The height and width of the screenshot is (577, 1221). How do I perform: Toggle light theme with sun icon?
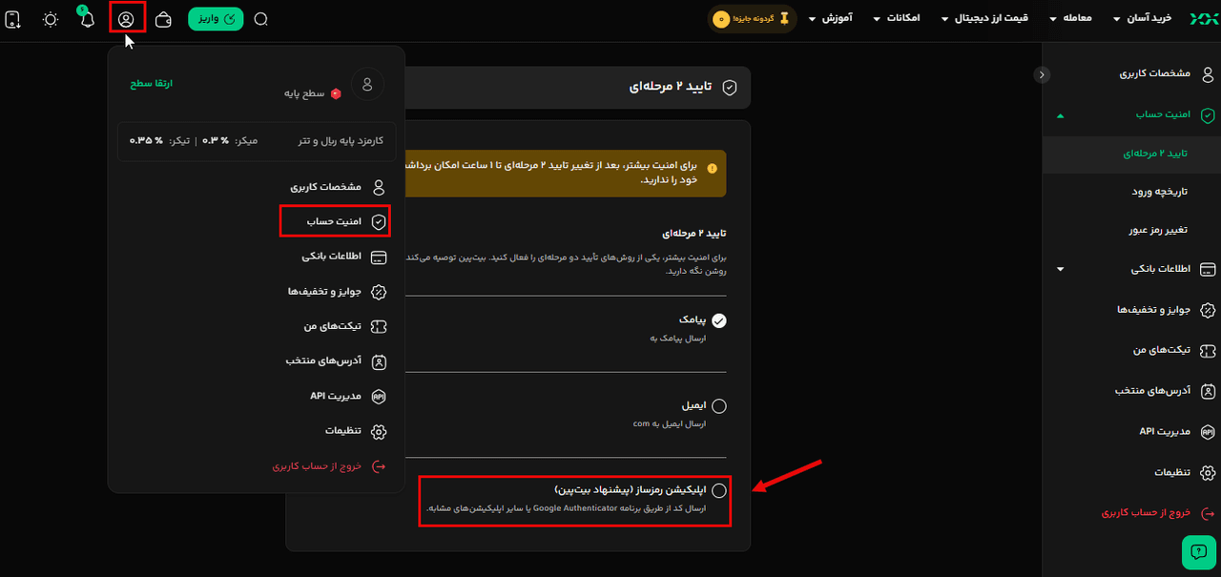pos(51,19)
